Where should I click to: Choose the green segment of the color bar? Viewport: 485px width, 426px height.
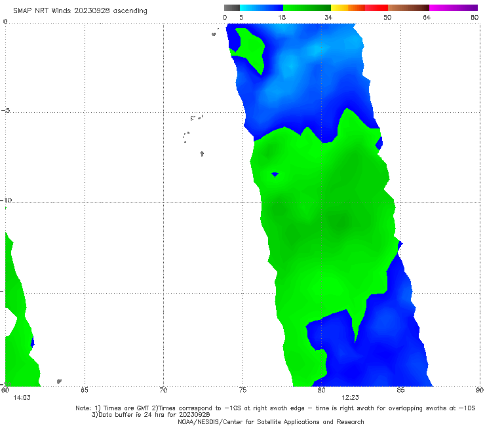coord(307,8)
